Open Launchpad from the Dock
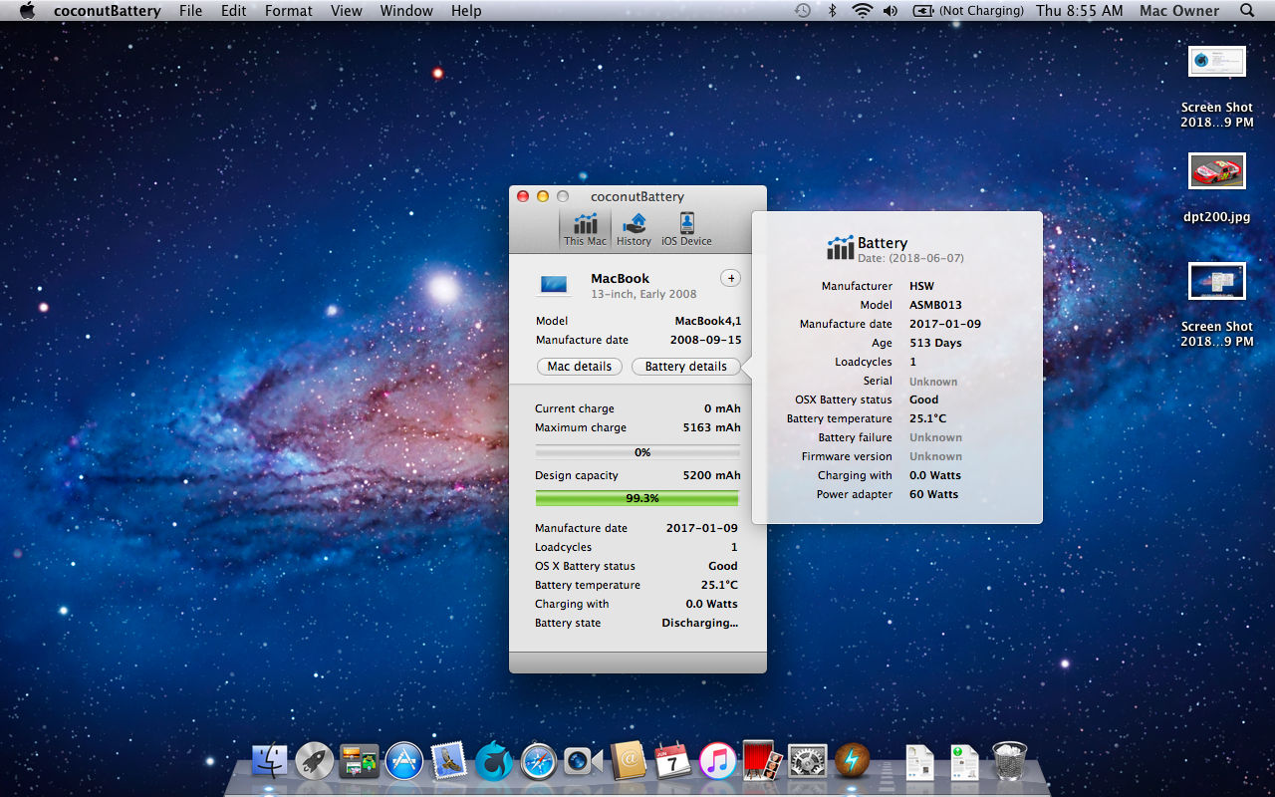Screen dimensions: 1275x797 pos(314,762)
